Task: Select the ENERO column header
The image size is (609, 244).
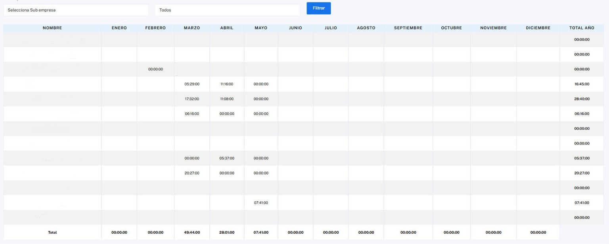Action: tap(119, 28)
